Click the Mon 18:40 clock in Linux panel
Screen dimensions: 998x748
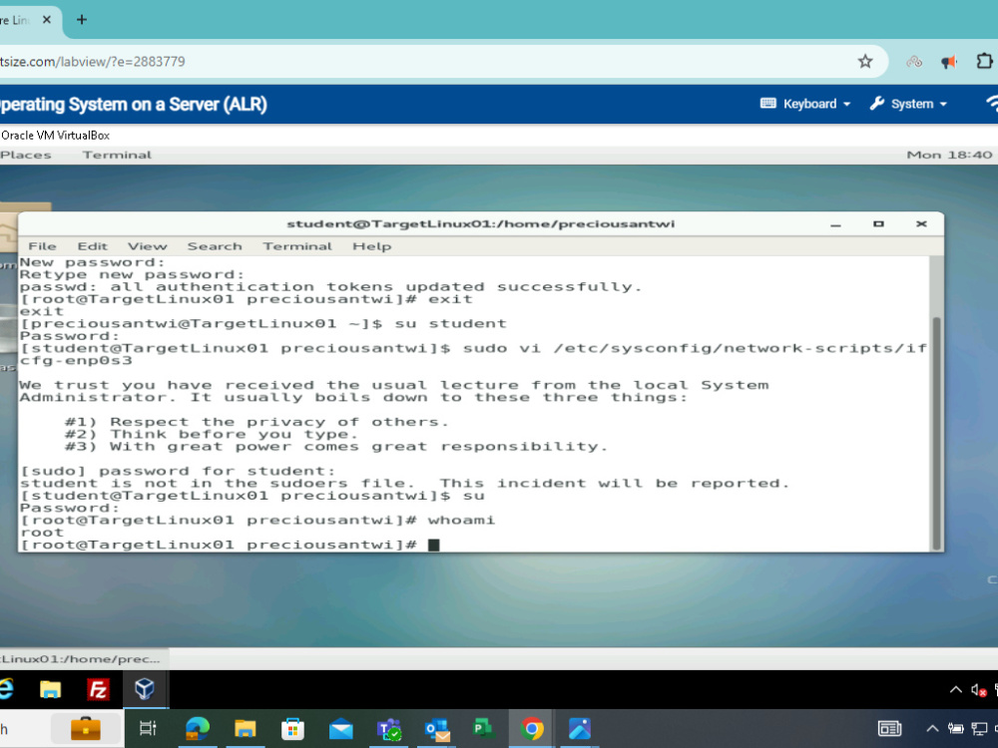(949, 155)
